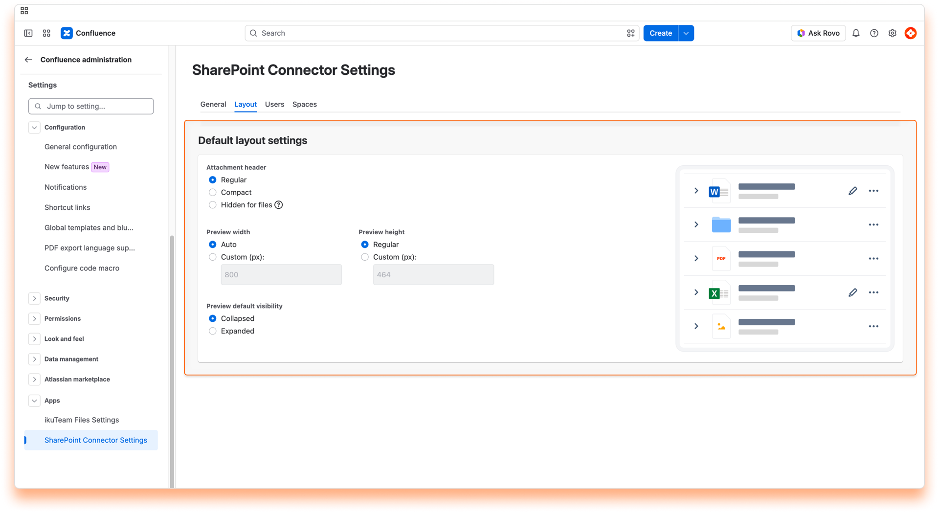Screen dimensions: 939x513
Task: Open more options on the PDF row
Action: coord(873,259)
